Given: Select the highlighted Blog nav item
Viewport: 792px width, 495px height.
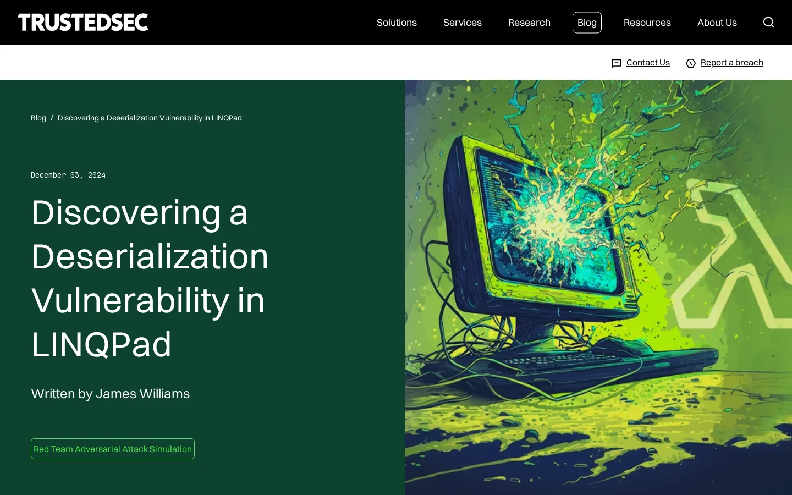Looking at the screenshot, I should tap(587, 23).
